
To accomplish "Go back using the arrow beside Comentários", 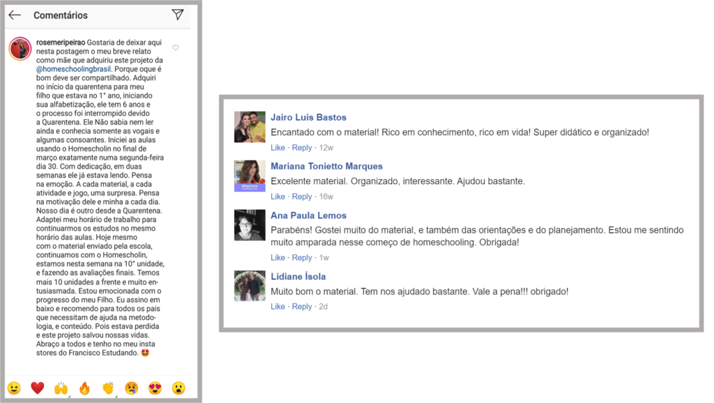I will [15, 15].
